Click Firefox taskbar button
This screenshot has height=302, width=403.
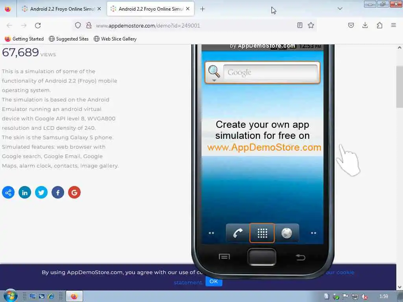[74, 296]
